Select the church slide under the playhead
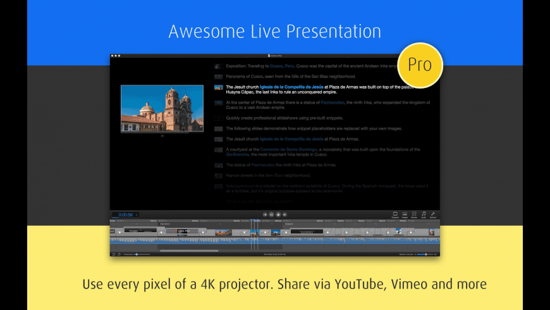Screen dimensions: 550x310 [255, 232]
